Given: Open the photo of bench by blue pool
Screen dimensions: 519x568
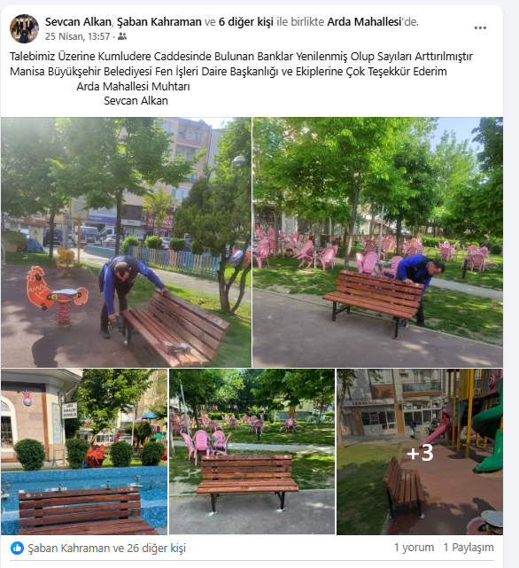Looking at the screenshot, I should [84, 452].
